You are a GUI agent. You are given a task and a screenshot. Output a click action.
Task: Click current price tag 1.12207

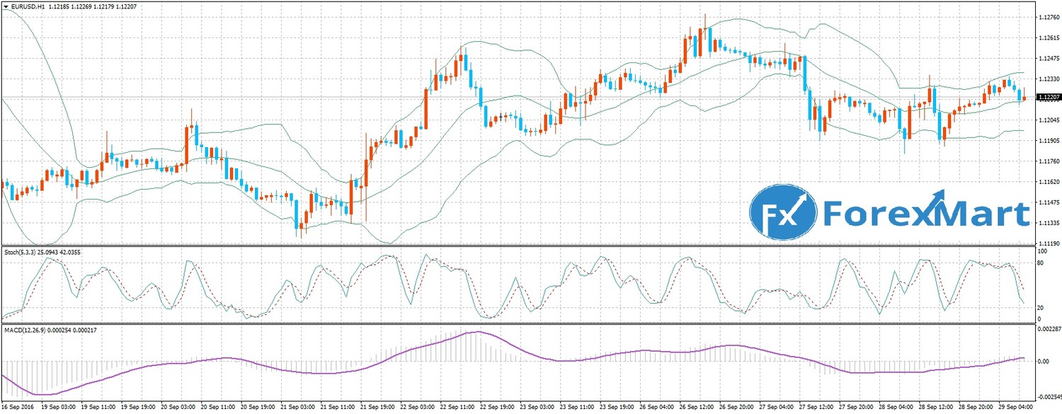(1048, 97)
